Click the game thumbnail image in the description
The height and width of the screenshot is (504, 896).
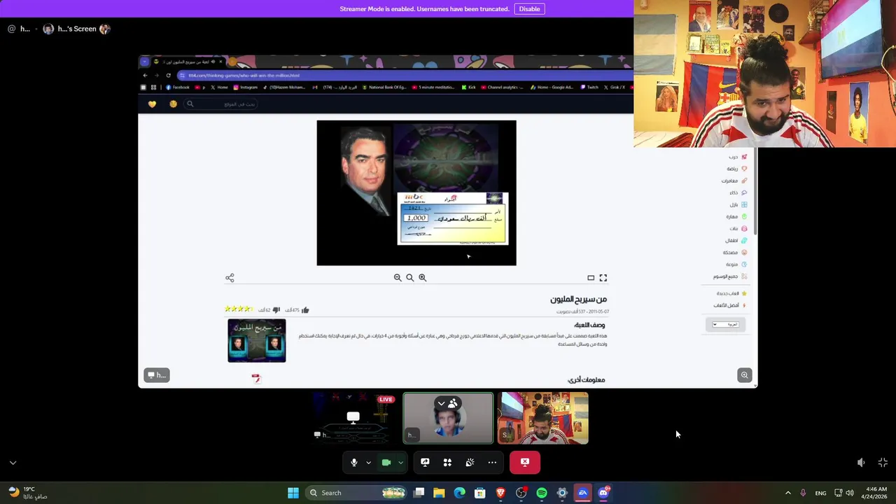coord(257,341)
